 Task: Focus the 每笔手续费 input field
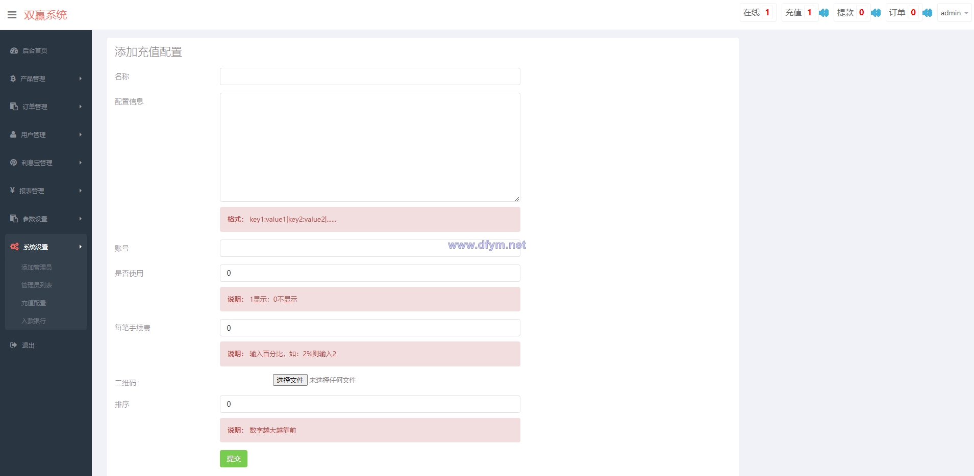(370, 328)
